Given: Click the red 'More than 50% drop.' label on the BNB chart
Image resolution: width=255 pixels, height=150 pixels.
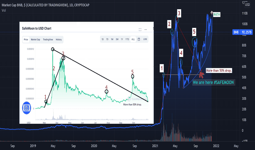Looking at the screenshot, I should (x=219, y=71).
